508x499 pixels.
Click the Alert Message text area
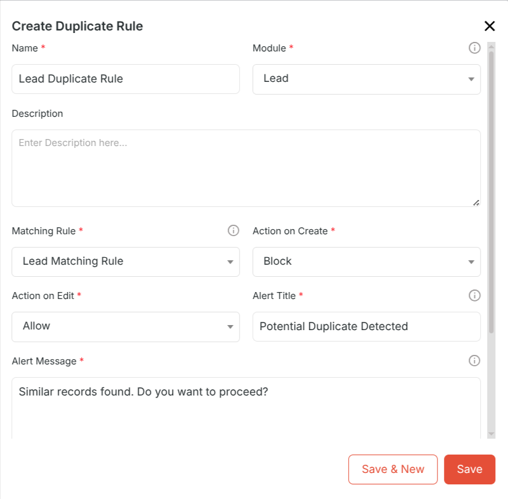coord(246,408)
